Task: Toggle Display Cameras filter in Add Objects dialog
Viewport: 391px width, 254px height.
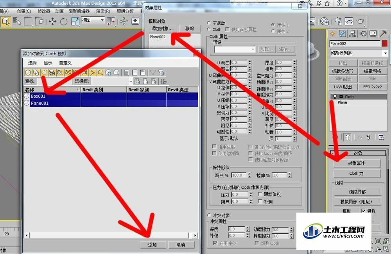Action: coord(52,73)
